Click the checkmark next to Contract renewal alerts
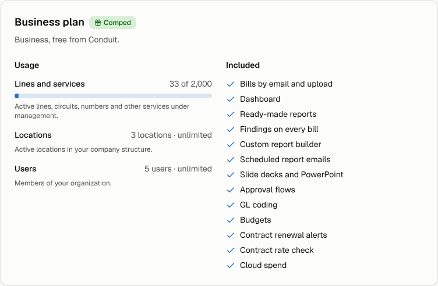This screenshot has height=286, width=438. click(x=231, y=235)
